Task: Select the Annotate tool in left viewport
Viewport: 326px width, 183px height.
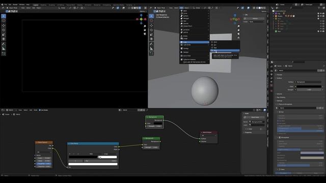Action: [4, 44]
